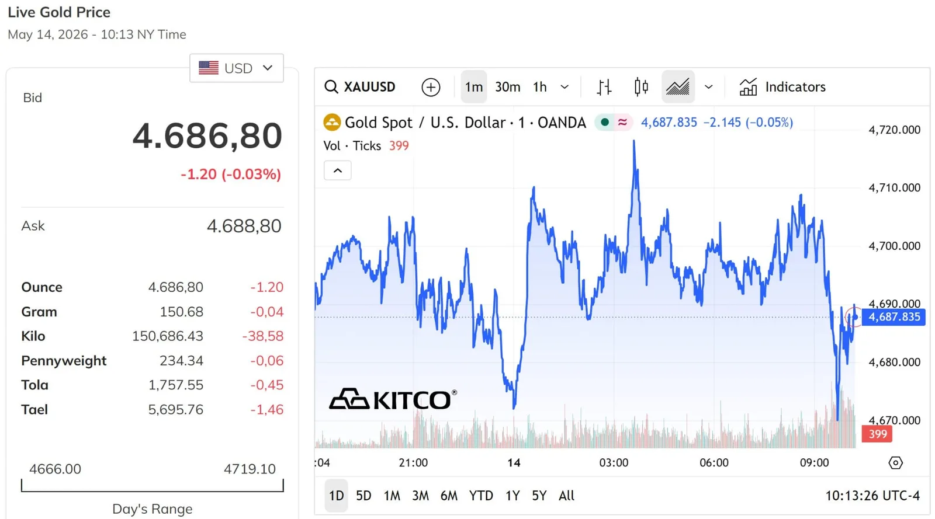935x519 pixels.
Task: Expand the time interval dropdown arrow
Action: (565, 87)
